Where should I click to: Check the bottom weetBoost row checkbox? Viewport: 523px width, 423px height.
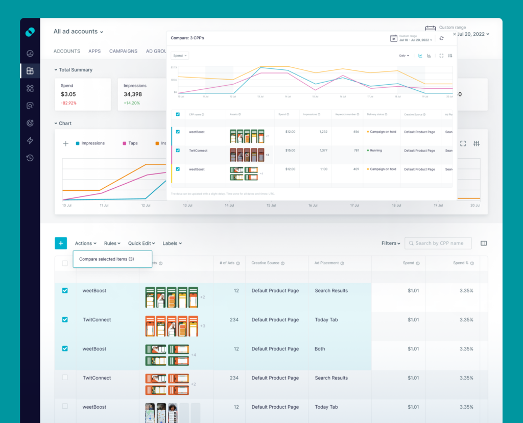(x=64, y=407)
